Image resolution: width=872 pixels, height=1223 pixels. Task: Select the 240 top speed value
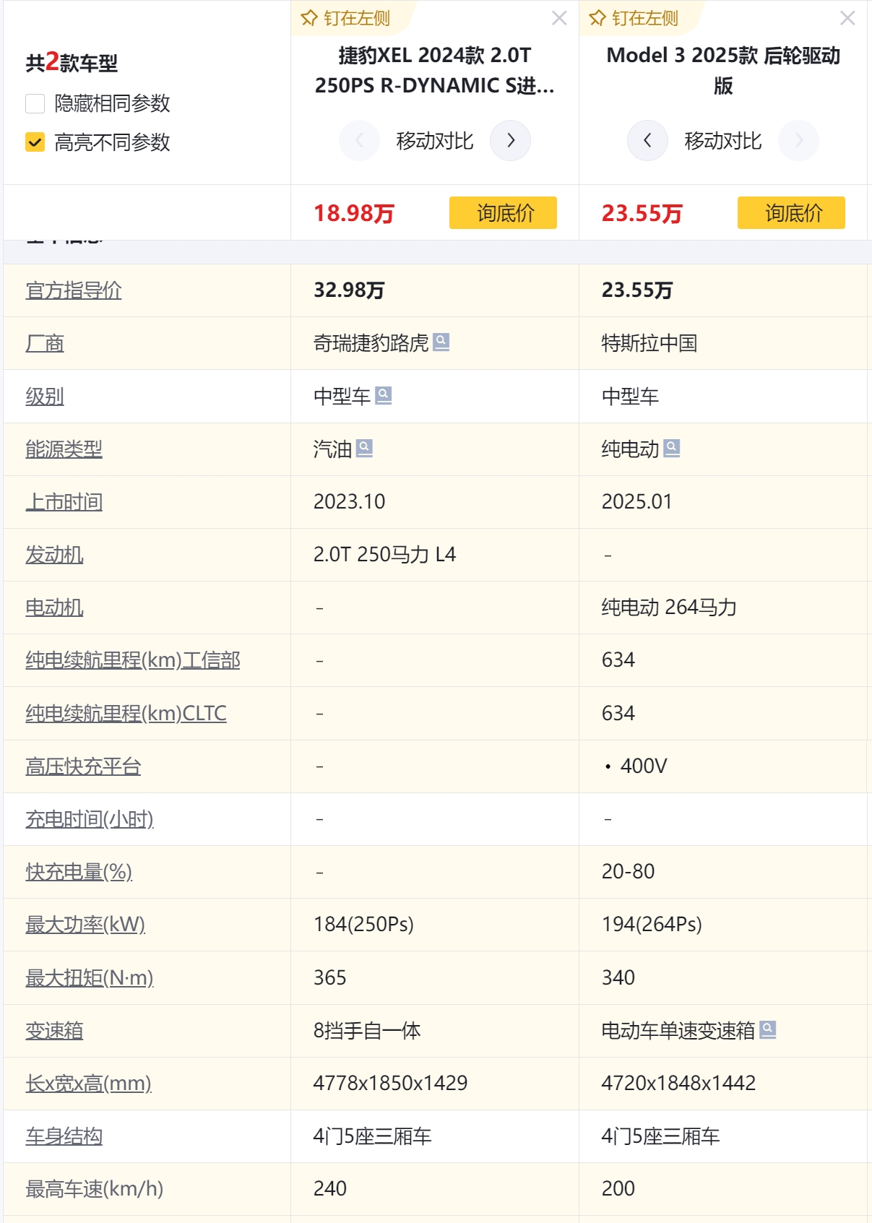(329, 1188)
